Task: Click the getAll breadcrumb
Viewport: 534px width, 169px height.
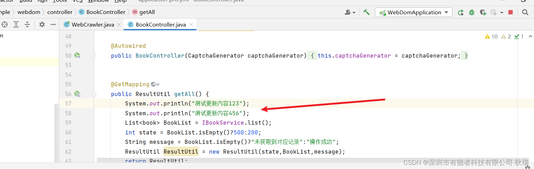Action: (x=147, y=12)
